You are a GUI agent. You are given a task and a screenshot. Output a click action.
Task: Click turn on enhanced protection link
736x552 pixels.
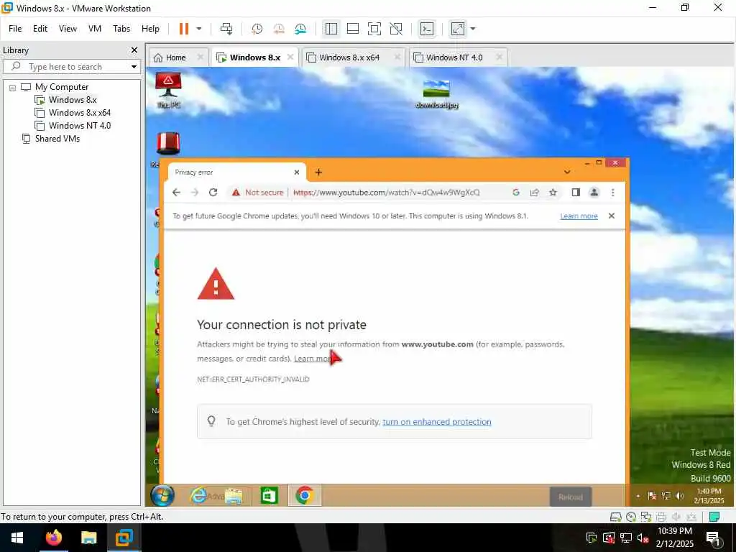coord(437,422)
